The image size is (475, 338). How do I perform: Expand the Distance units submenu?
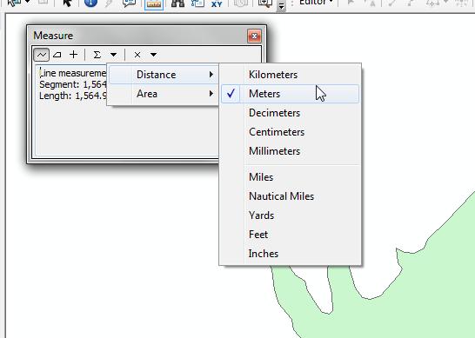pyautogui.click(x=164, y=75)
